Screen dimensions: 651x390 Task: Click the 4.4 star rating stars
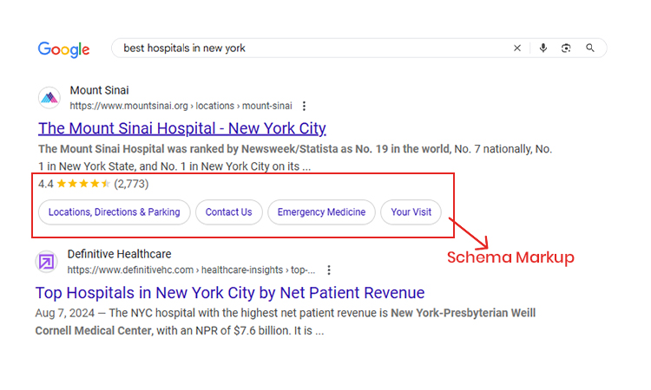(x=83, y=184)
